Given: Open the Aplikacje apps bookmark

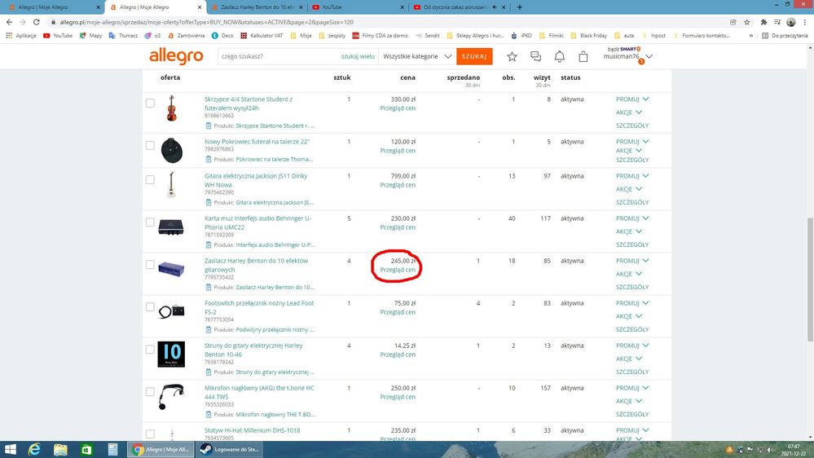Looking at the screenshot, I should [20, 36].
